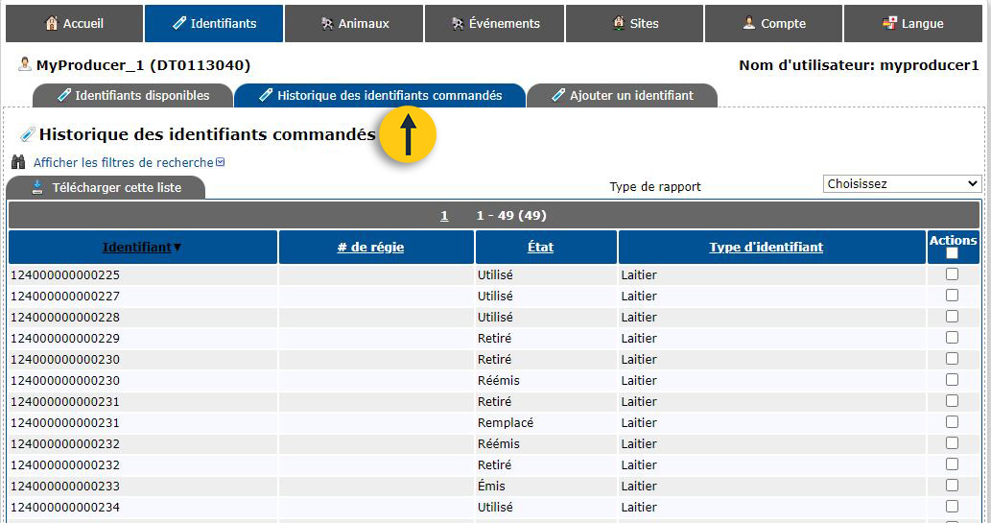
Task: Click the 1 - 49 (49) record count
Action: (511, 216)
